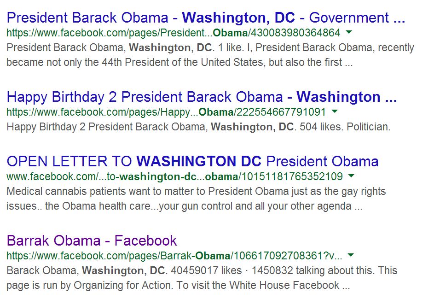Click the green URL ending in 222554667791091

tap(166, 112)
